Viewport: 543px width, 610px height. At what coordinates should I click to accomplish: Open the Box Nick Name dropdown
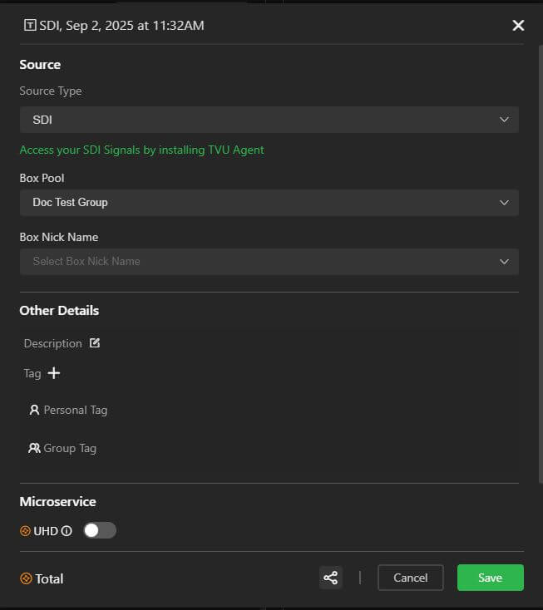[269, 261]
